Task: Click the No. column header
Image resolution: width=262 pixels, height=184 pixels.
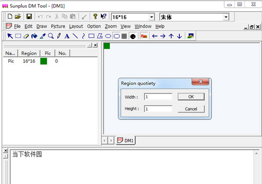Action: tap(62, 53)
